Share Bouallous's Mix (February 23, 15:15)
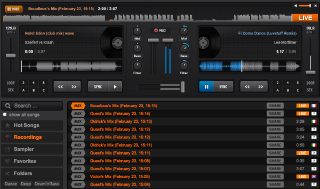Viewport: 320px width, 189px height. tap(275, 105)
